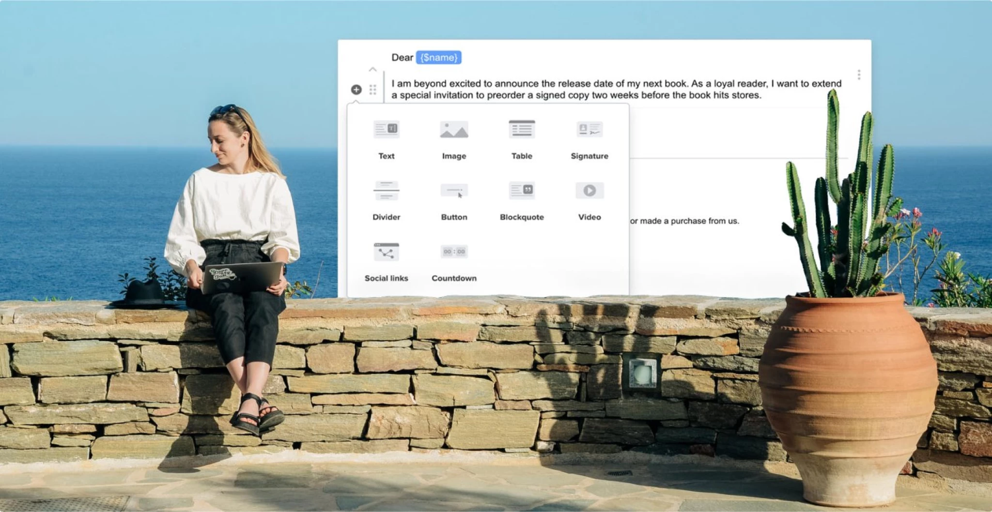Click the word 'Dear' in greeting

click(x=402, y=58)
